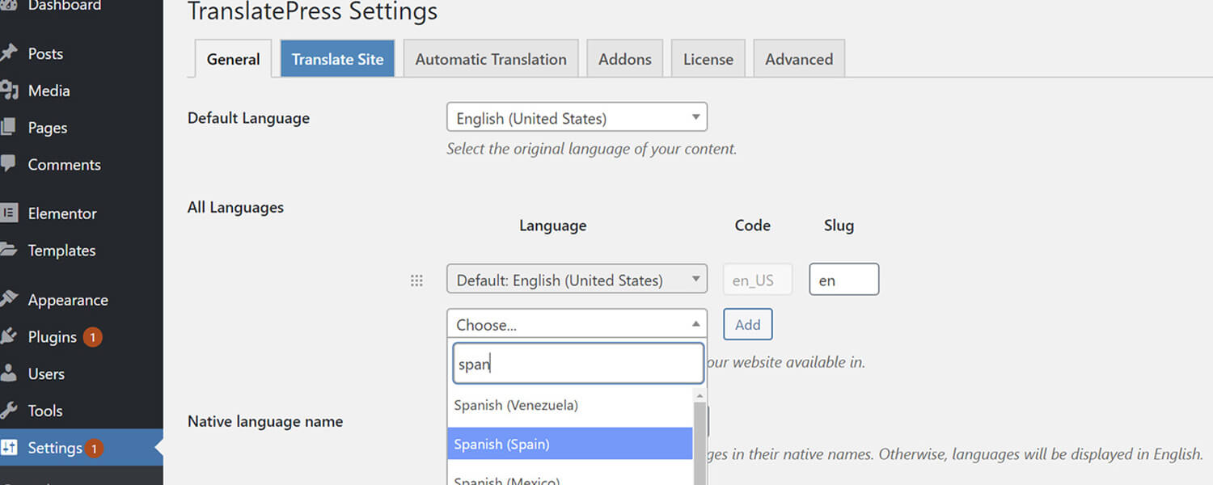Click the Media library icon

coord(8,91)
